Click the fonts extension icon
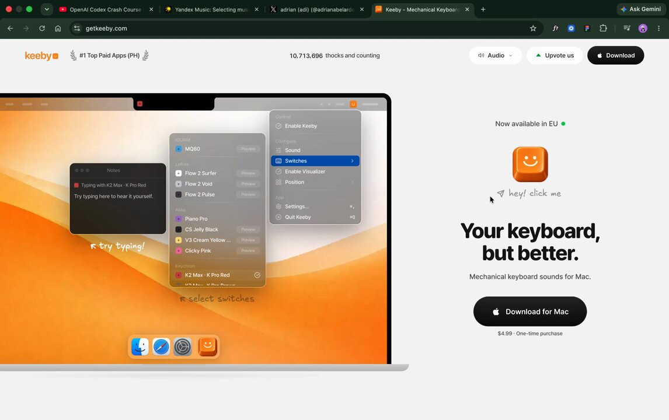 [555, 28]
